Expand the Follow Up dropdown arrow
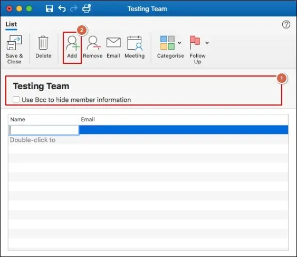This screenshot has height=257, width=297. click(207, 43)
